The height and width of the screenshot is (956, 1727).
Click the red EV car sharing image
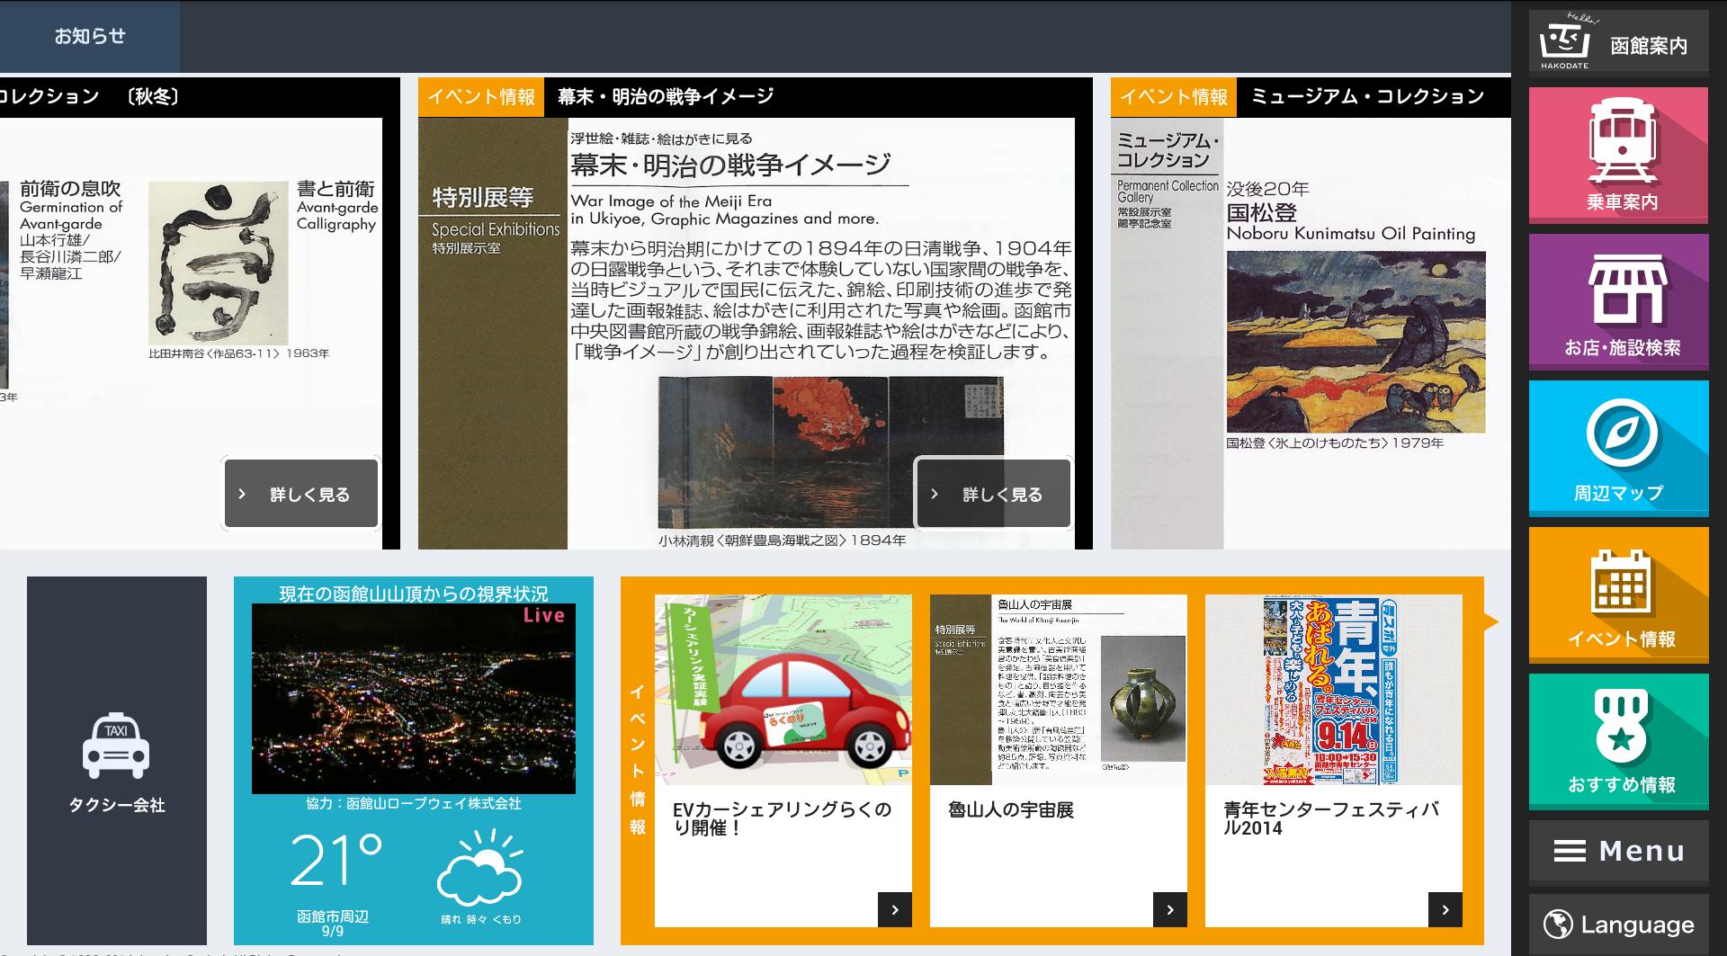click(783, 690)
